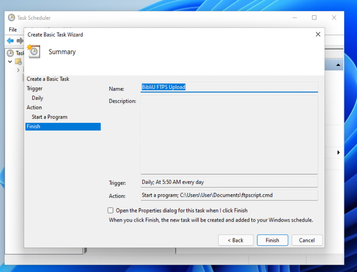Collapse the Actions pane section with up arrow
The image size is (357, 272).
pyautogui.click(x=338, y=65)
